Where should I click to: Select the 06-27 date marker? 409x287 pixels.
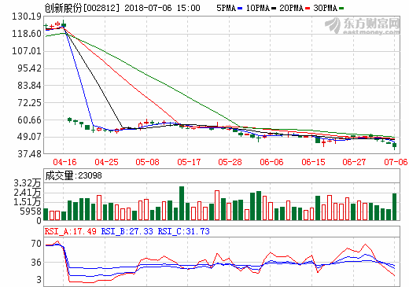pyautogui.click(x=354, y=162)
